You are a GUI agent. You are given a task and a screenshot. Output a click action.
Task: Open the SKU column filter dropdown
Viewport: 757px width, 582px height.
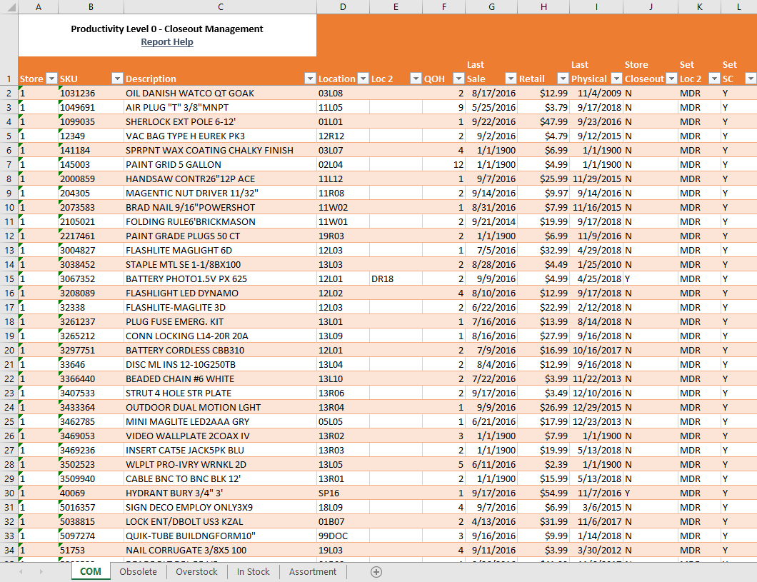pos(117,79)
